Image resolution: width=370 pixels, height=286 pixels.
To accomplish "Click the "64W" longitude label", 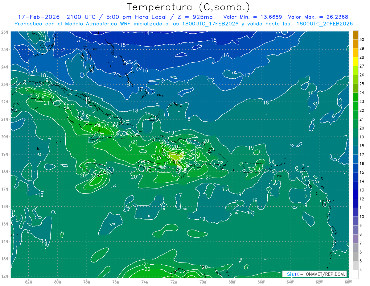I will coord(290,282).
